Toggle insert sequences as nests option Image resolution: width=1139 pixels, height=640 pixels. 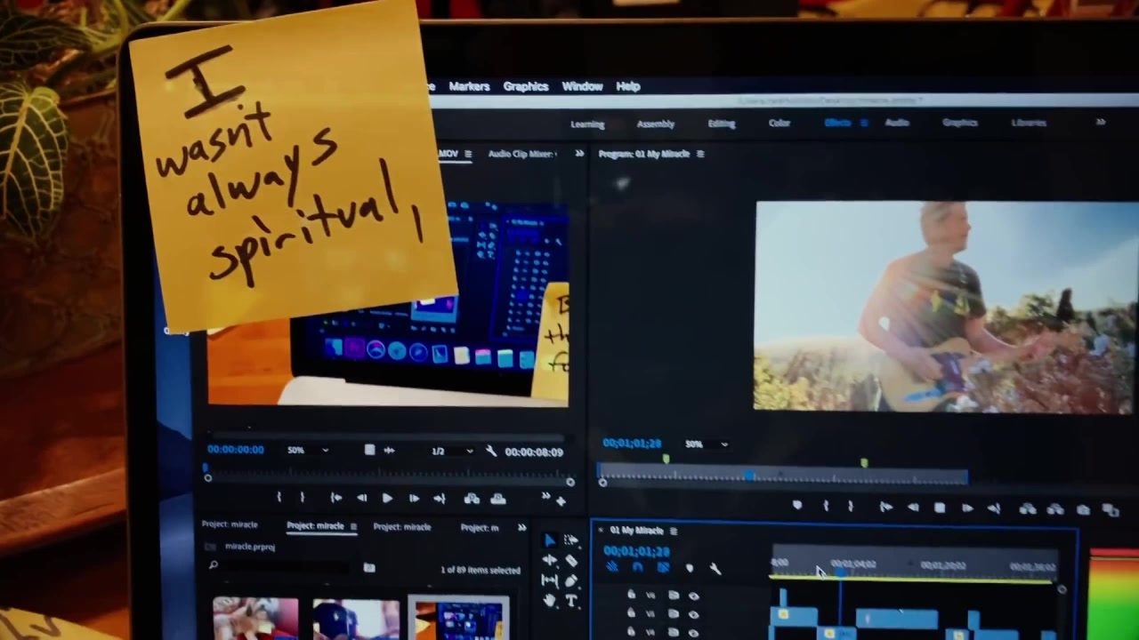pos(612,566)
